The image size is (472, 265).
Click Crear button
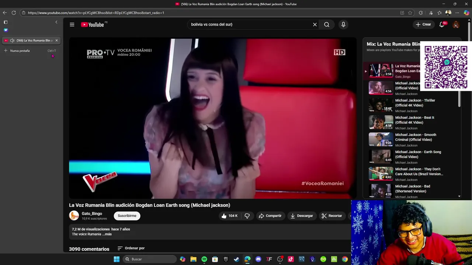click(x=423, y=24)
